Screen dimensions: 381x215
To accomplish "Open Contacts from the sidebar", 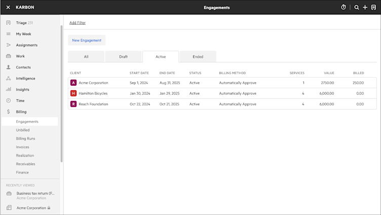I will pyautogui.click(x=23, y=67).
